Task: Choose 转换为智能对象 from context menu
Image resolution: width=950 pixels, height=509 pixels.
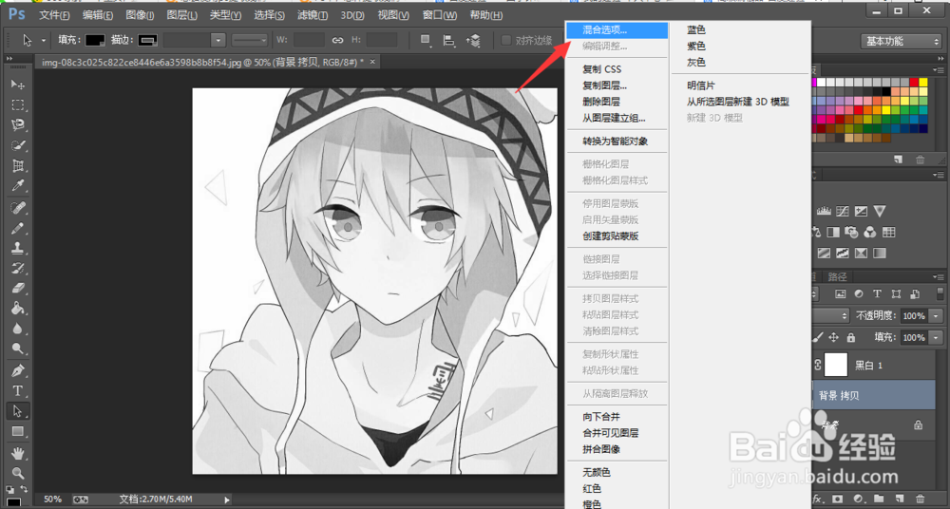Action: (x=617, y=141)
